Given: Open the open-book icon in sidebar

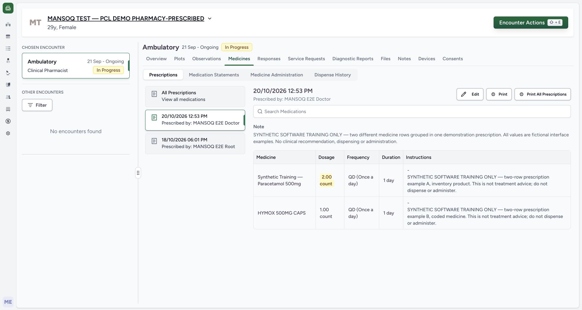Looking at the screenshot, I should click(x=8, y=85).
